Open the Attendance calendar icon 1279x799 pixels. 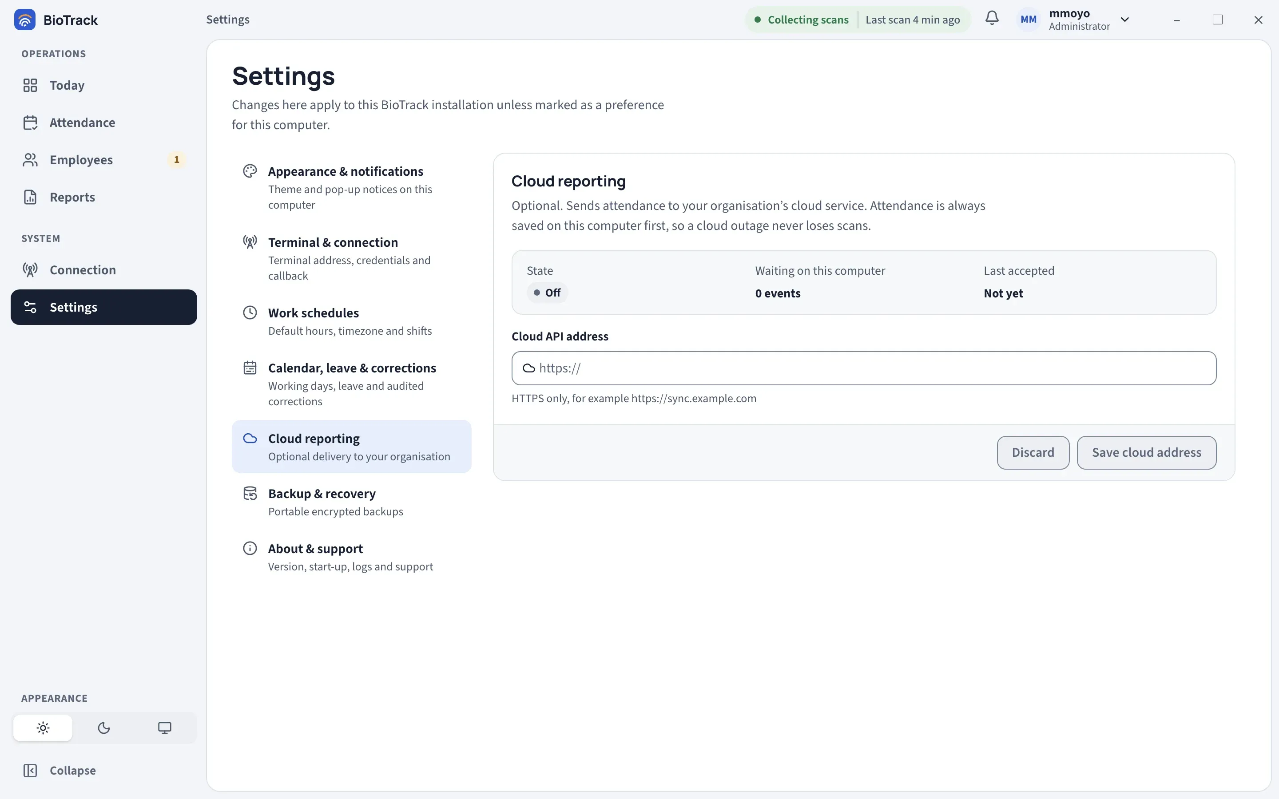[x=30, y=123]
